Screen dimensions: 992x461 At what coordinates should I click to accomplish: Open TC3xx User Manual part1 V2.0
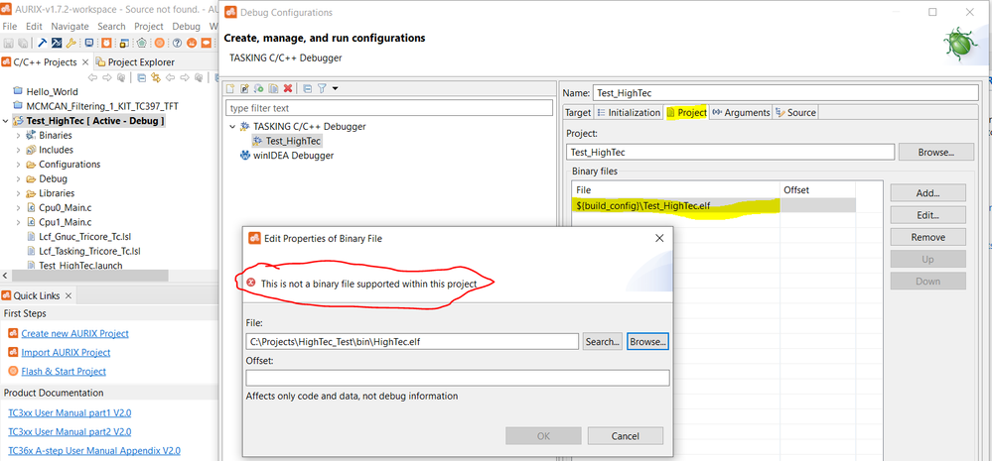[x=70, y=413]
